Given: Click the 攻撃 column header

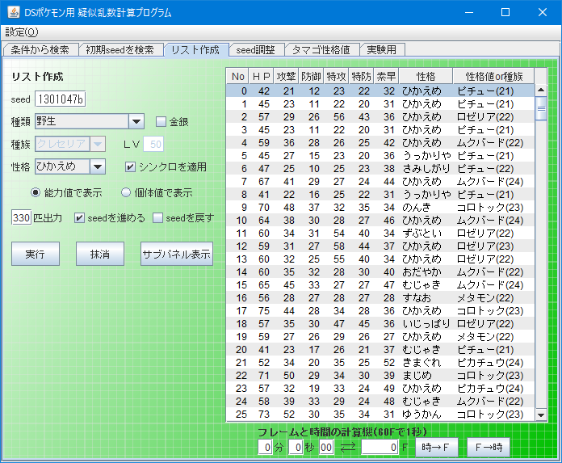Looking at the screenshot, I should [286, 77].
